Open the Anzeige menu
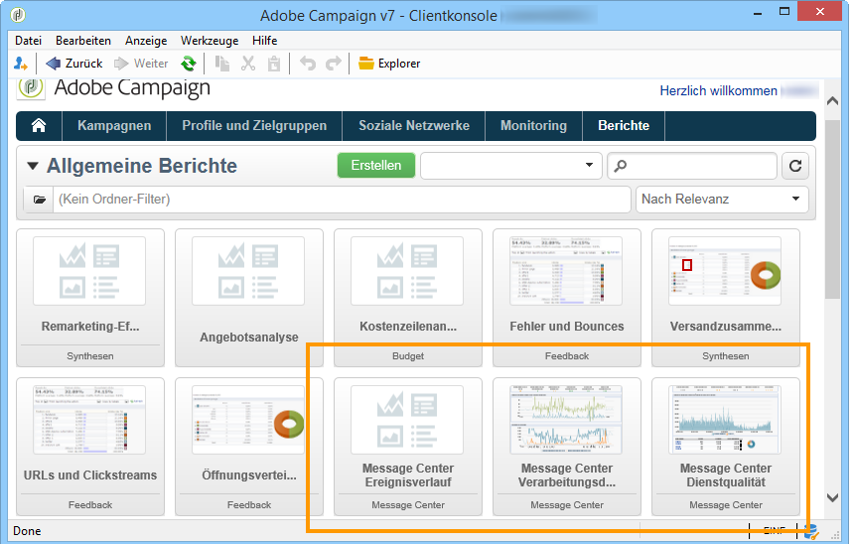 click(146, 41)
